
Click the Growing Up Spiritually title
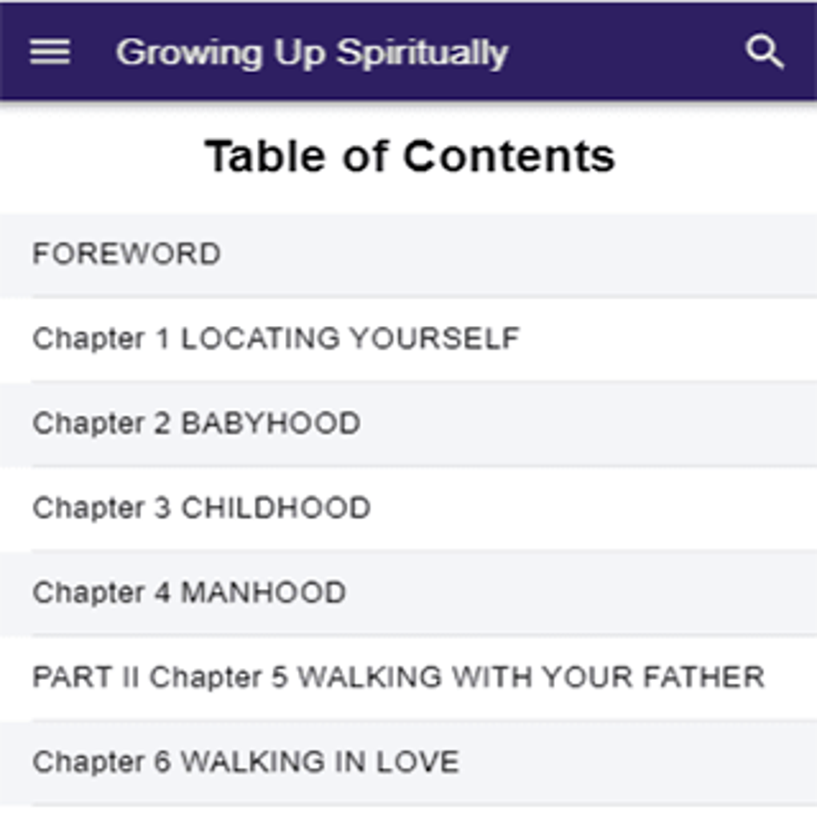click(x=312, y=53)
